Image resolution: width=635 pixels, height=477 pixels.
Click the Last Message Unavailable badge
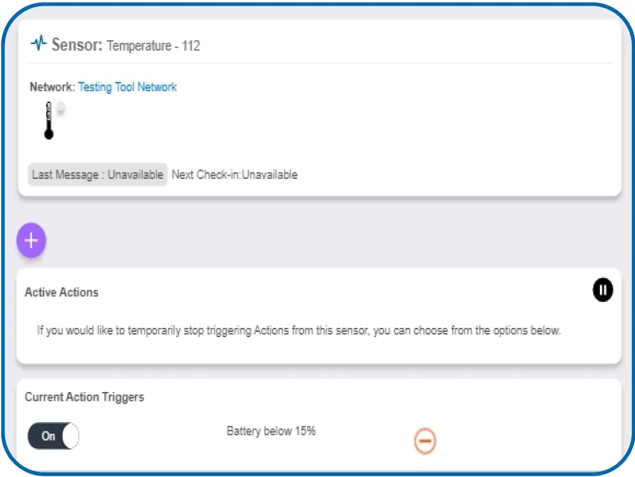tap(97, 175)
